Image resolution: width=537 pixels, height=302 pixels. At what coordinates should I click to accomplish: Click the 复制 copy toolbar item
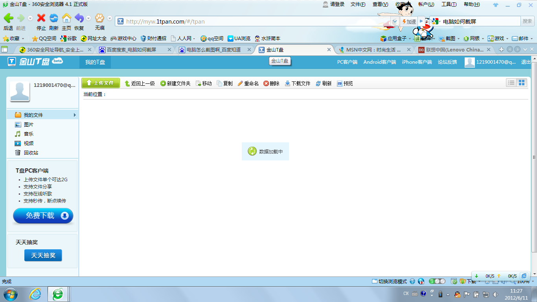pos(224,83)
